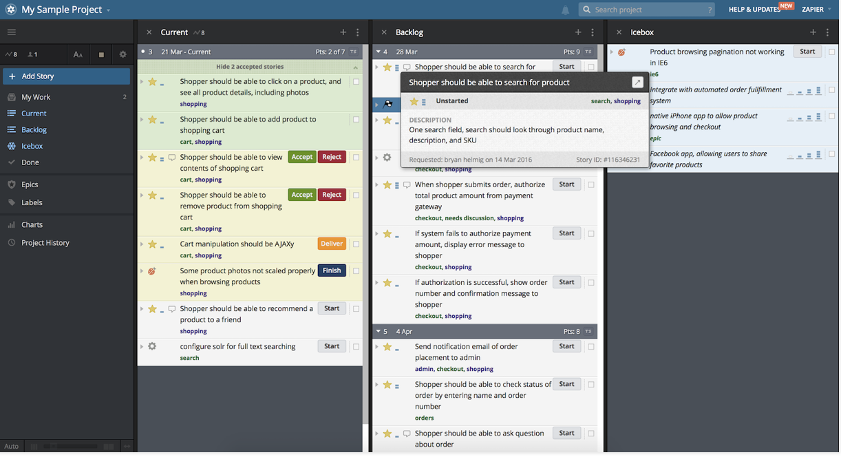The width and height of the screenshot is (841, 457).
Task: Go to Project History in the sidebar
Action: click(45, 243)
